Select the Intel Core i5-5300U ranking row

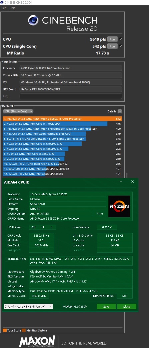point(62,159)
